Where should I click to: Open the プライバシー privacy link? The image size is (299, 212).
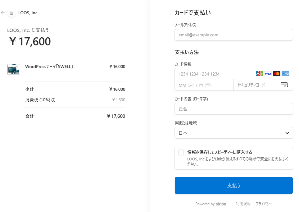(x=264, y=204)
